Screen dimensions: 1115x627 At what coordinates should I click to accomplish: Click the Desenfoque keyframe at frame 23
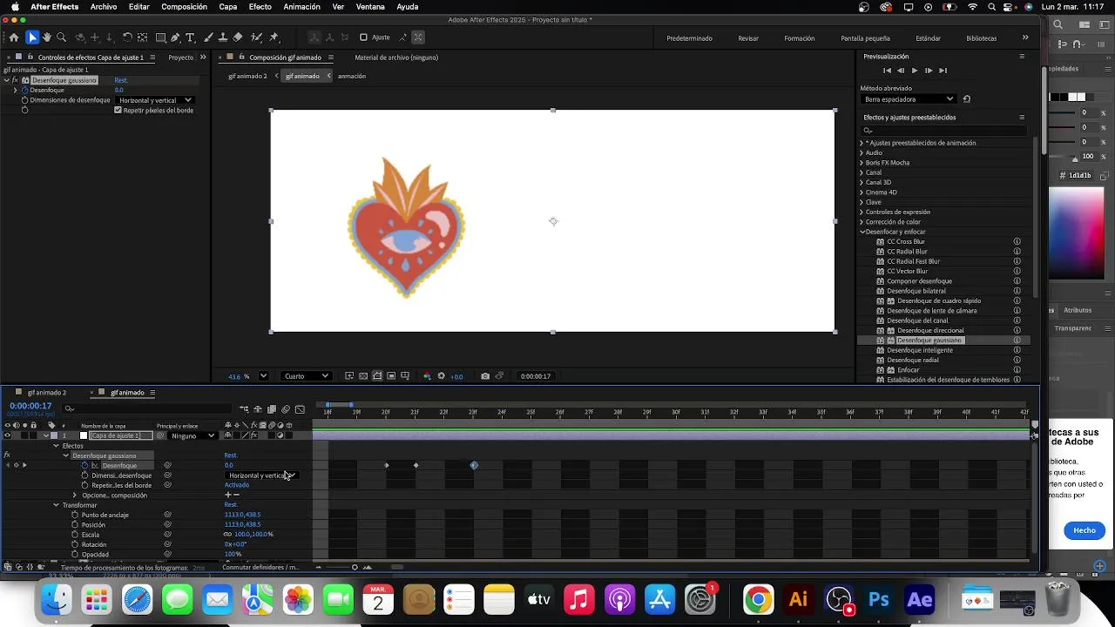tap(474, 465)
